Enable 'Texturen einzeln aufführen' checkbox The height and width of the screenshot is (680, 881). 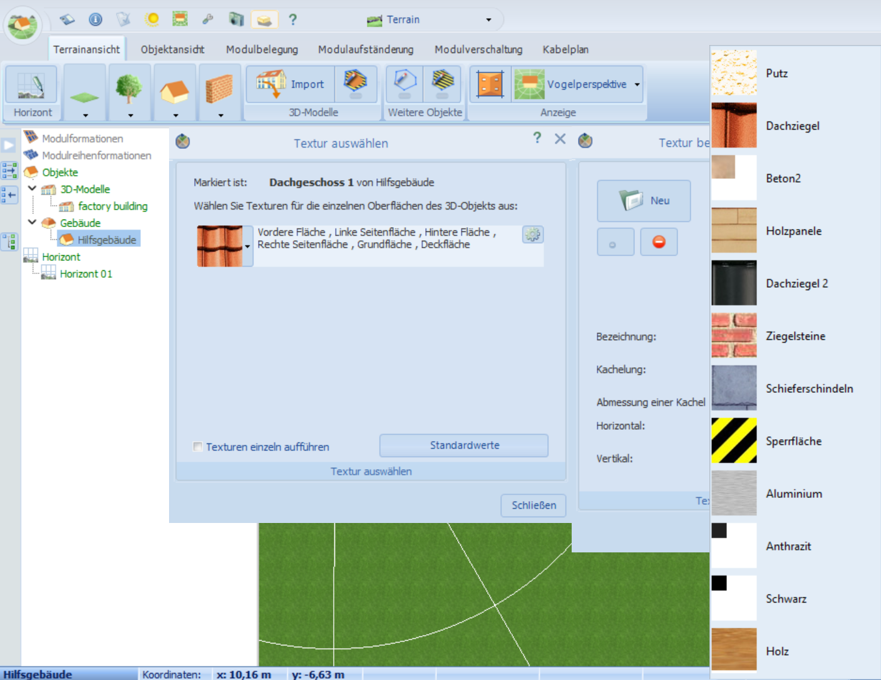(198, 447)
